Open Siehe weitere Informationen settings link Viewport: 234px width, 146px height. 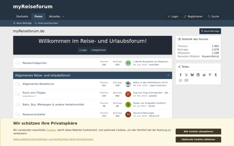pos(53,139)
